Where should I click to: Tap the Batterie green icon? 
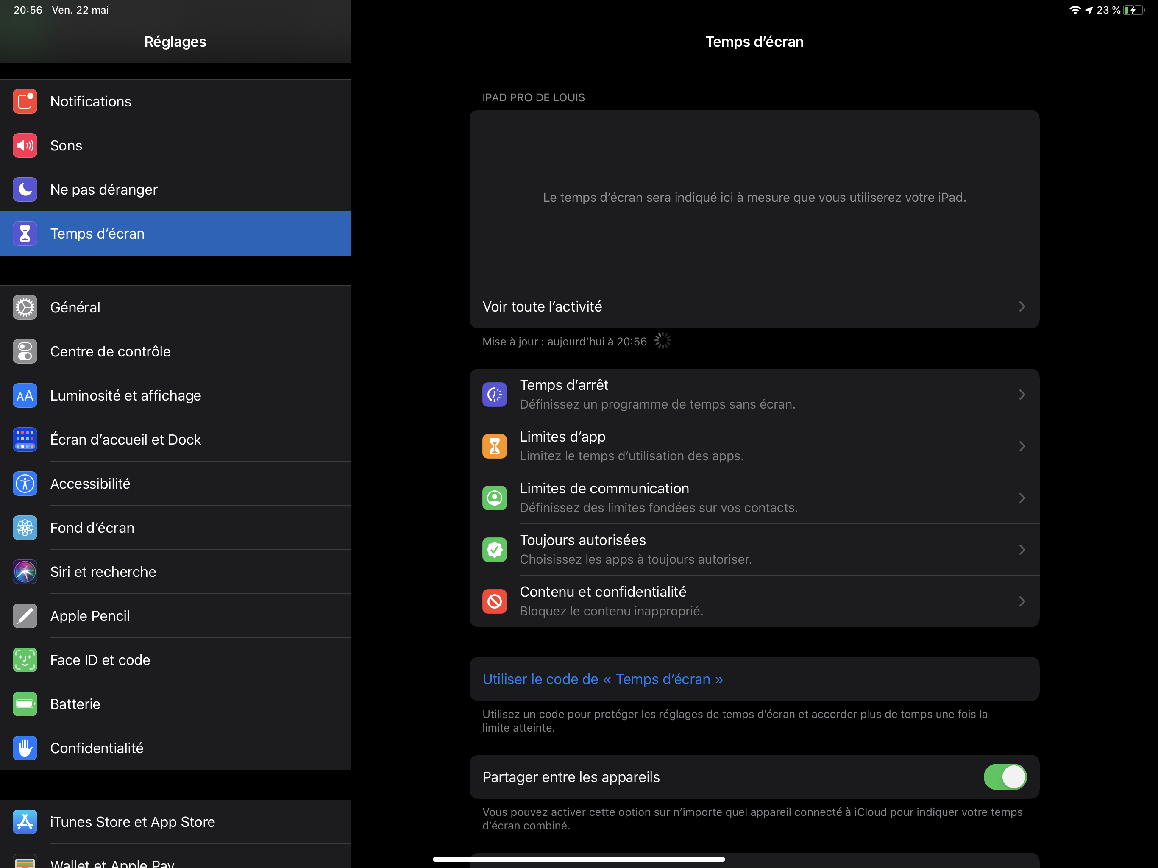(x=25, y=704)
